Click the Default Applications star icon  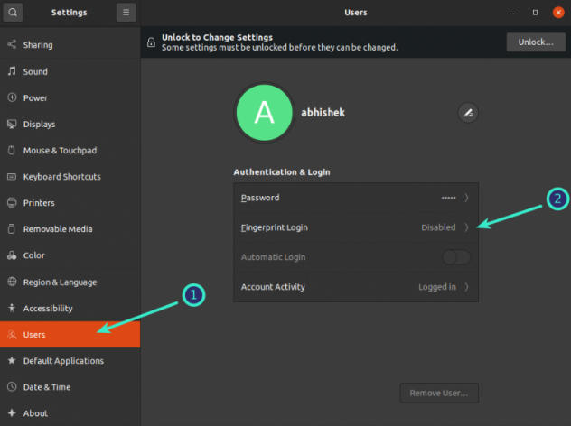(12, 360)
